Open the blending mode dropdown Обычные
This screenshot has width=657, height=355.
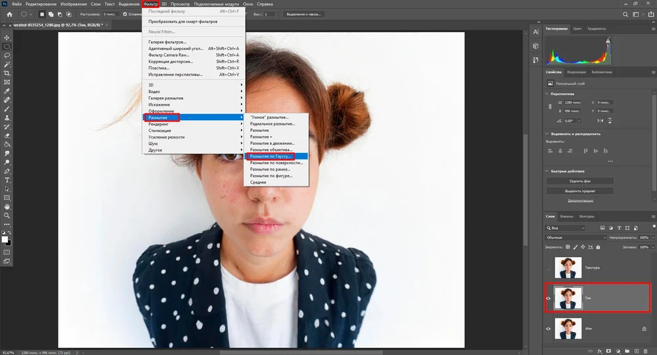576,238
